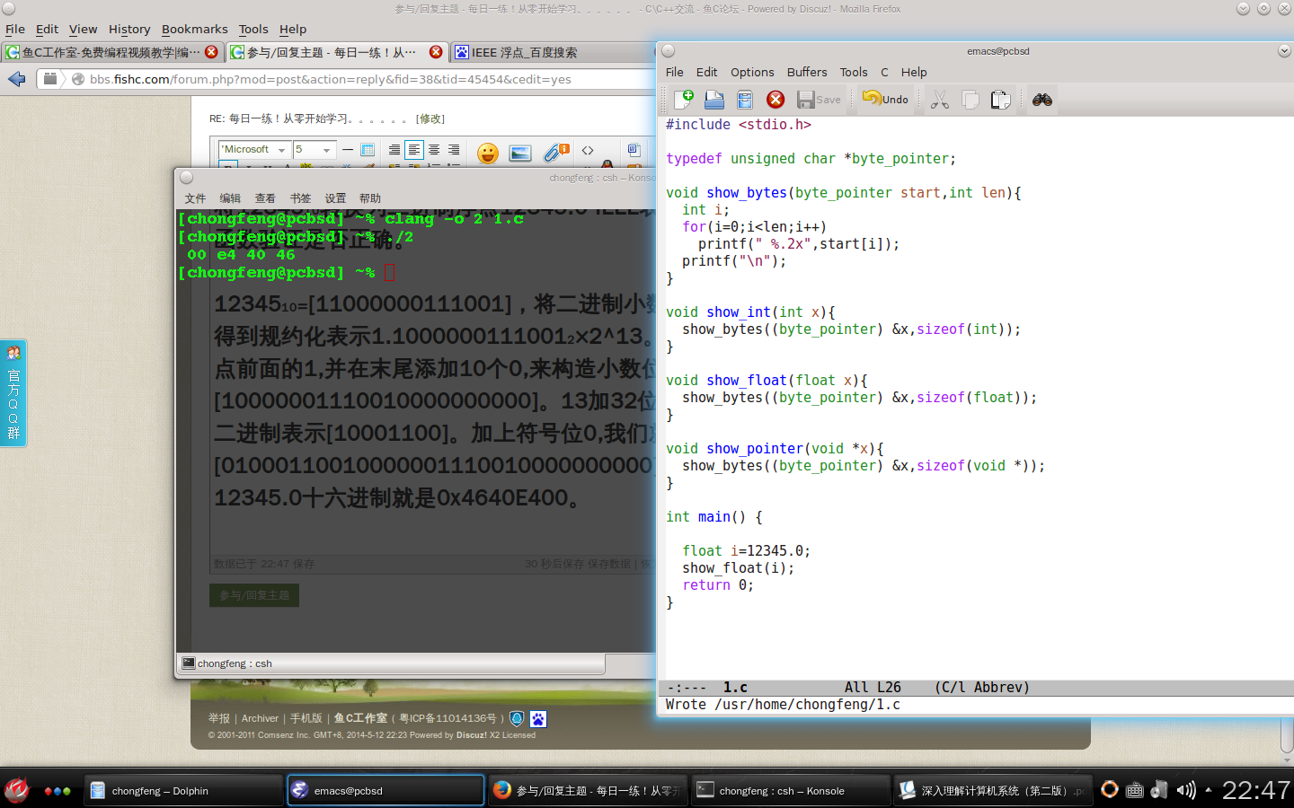Viewport: 1294px width, 808px height.
Task: Click the Copy icon in Emacs toolbar
Action: (x=970, y=99)
